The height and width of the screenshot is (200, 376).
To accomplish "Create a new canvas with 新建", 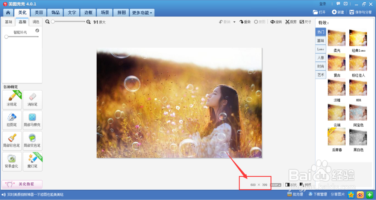I will point(338,12).
